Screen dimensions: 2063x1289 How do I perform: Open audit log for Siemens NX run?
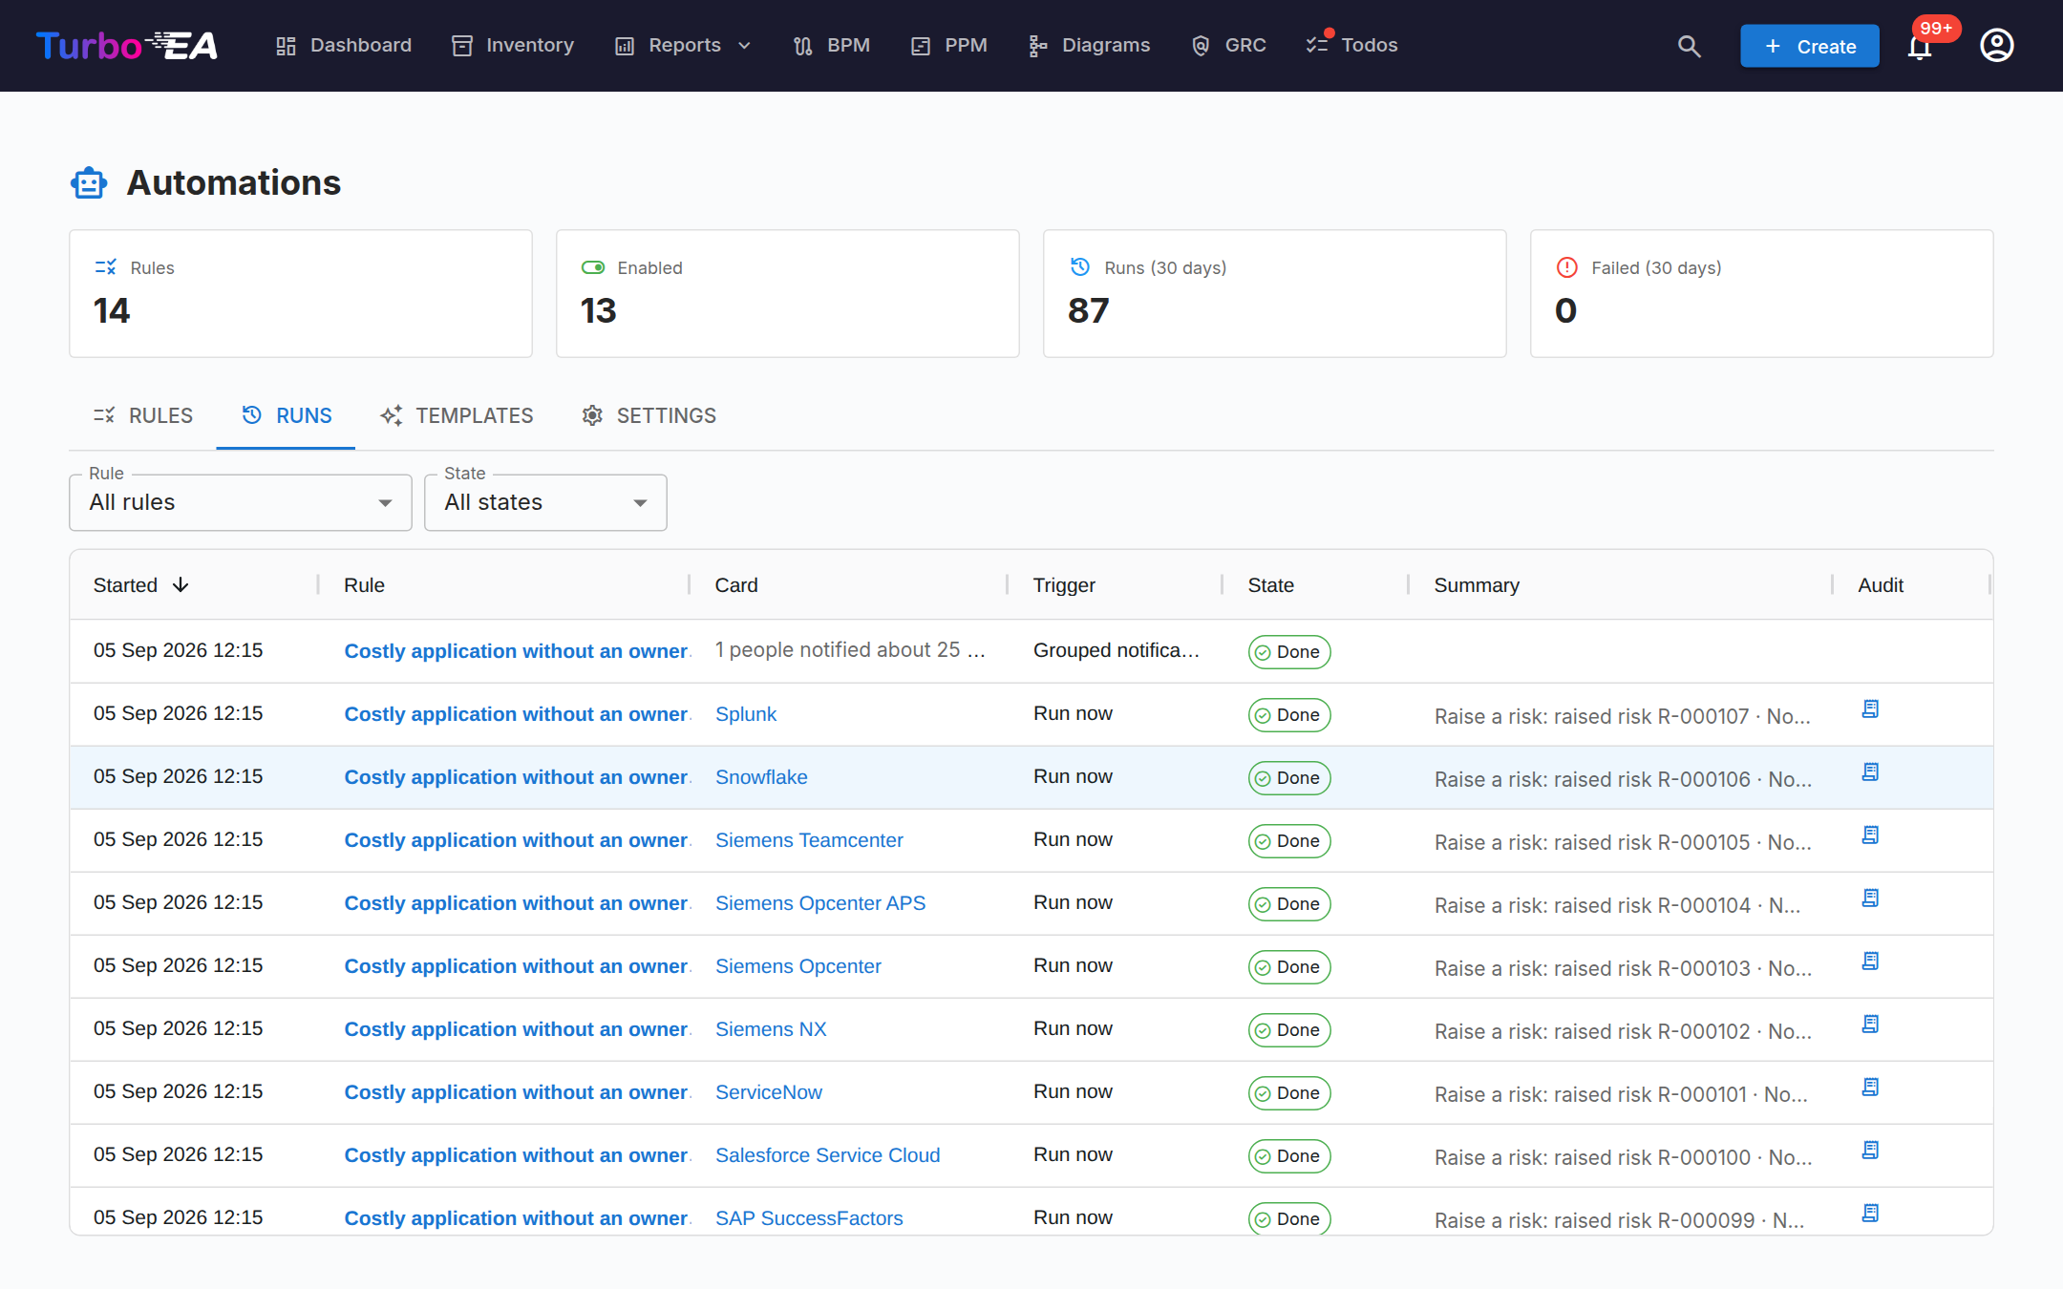(1870, 1025)
